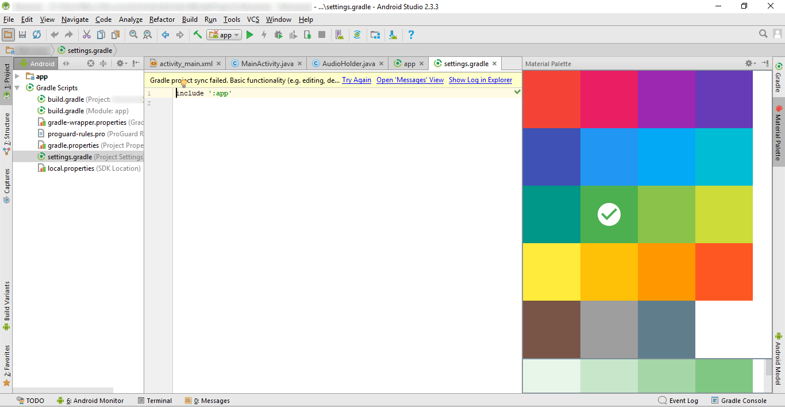Collapse the Gradle Scripts tree node

17,88
